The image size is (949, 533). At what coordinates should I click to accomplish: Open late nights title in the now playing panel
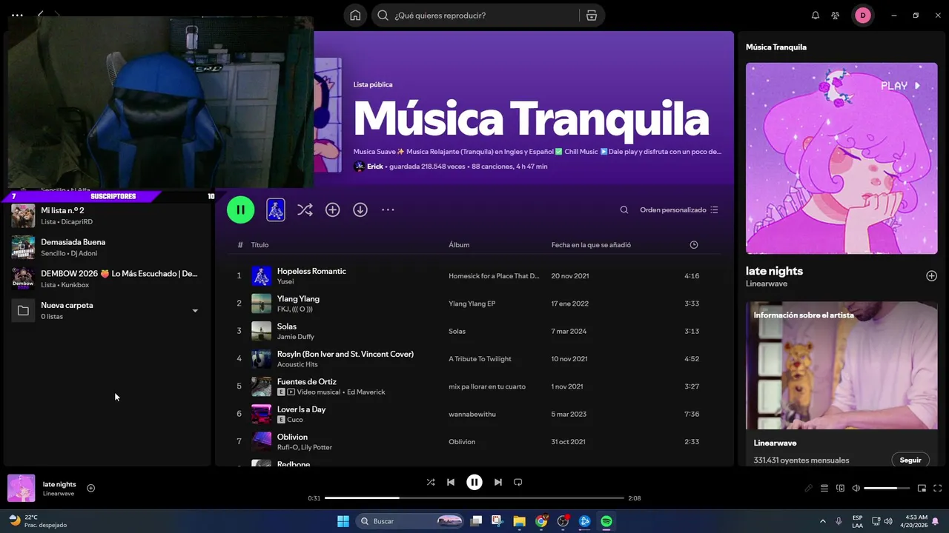774,271
